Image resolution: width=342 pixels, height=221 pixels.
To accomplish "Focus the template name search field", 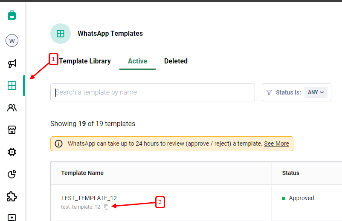I will (x=152, y=92).
